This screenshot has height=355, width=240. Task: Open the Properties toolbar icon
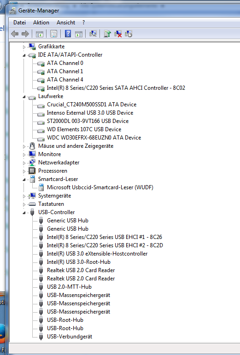coord(53,34)
